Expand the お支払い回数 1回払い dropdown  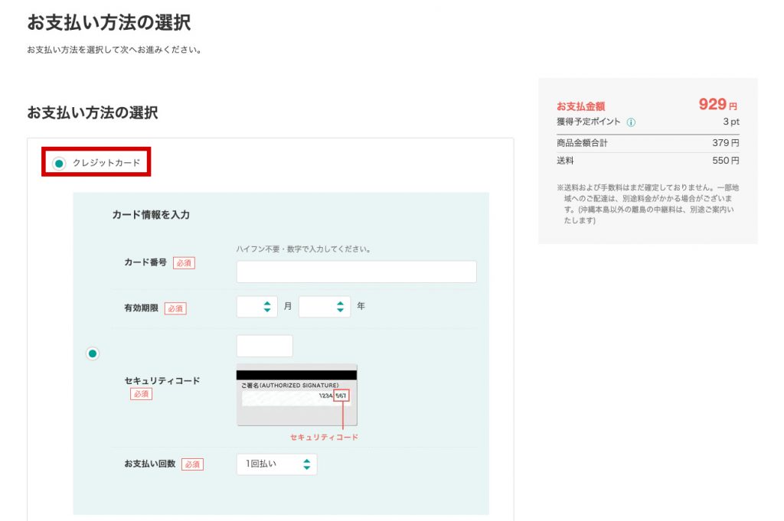pyautogui.click(x=276, y=464)
